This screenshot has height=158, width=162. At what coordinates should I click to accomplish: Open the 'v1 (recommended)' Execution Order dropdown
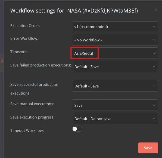click(115, 27)
